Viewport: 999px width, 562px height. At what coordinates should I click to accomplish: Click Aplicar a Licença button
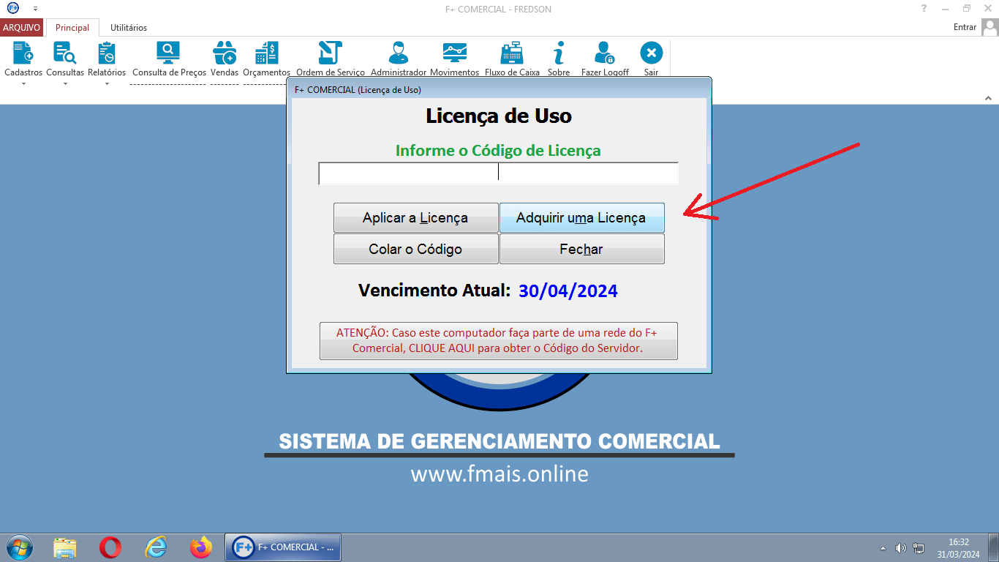[x=415, y=218]
